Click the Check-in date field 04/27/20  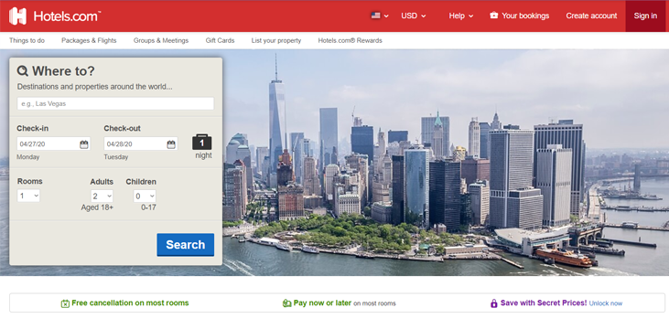click(x=53, y=143)
